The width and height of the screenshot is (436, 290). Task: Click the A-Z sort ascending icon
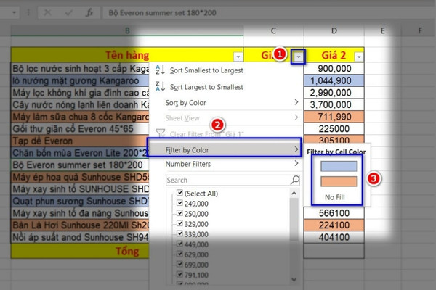point(160,70)
